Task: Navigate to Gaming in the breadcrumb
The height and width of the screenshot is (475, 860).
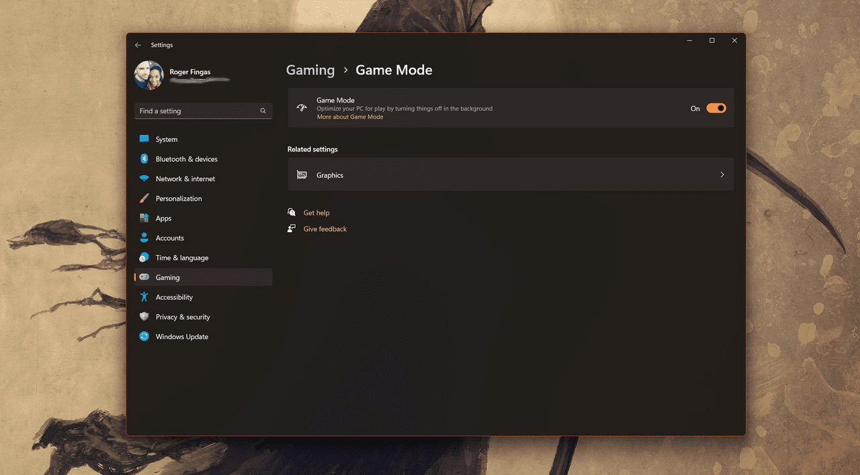Action: (x=310, y=70)
